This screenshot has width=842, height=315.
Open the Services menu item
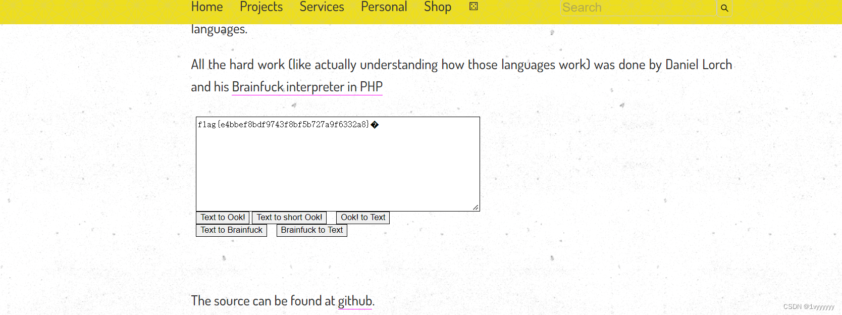coord(322,7)
